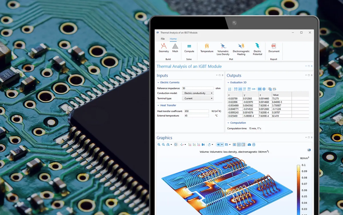Click zoom in magnifier in Graphics toolbar

click(x=159, y=145)
